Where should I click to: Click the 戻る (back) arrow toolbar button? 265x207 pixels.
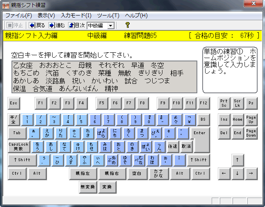coord(37,25)
